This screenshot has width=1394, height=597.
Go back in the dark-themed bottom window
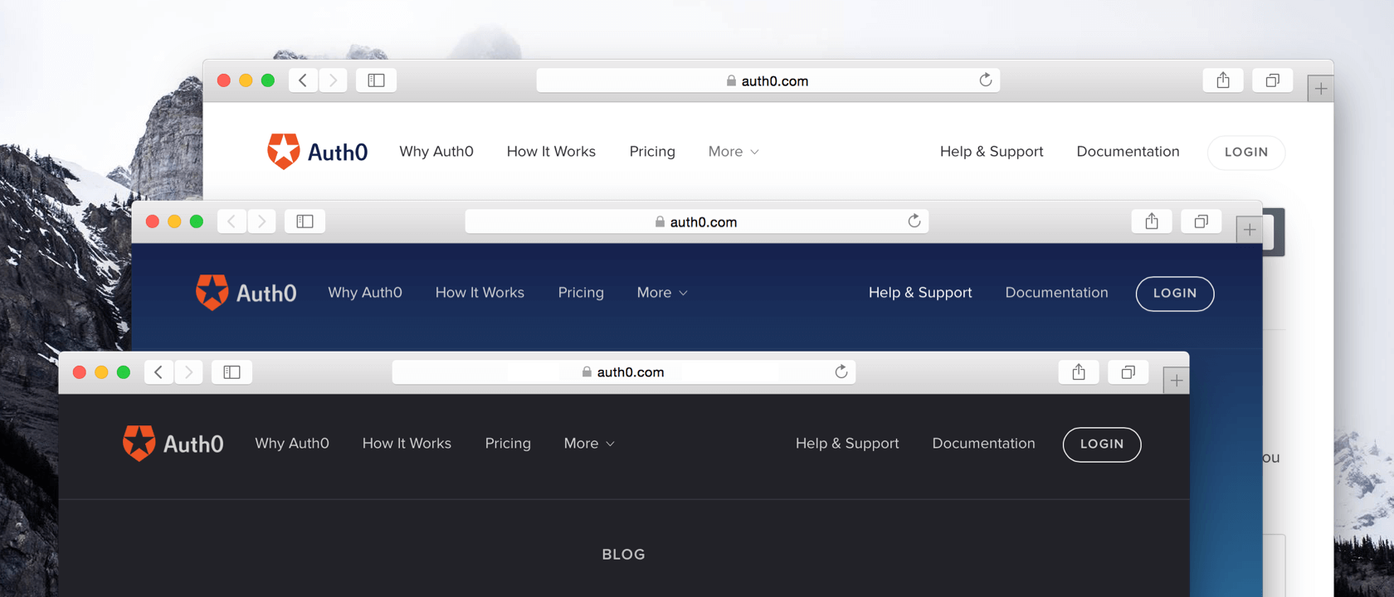(x=158, y=372)
